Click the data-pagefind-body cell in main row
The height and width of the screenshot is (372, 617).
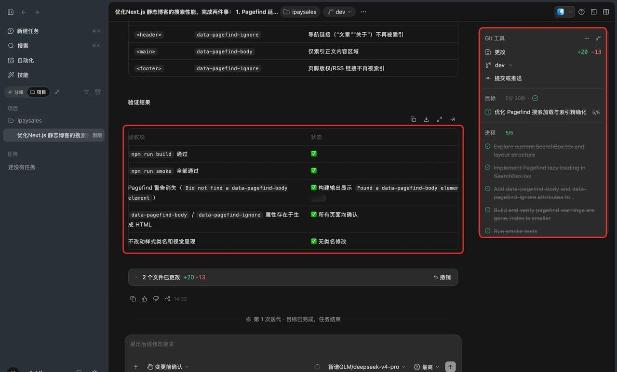[x=225, y=51]
